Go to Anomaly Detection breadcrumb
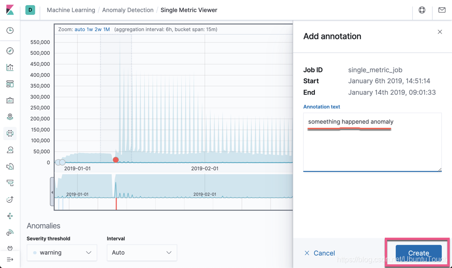This screenshot has width=452, height=268. pyautogui.click(x=127, y=10)
